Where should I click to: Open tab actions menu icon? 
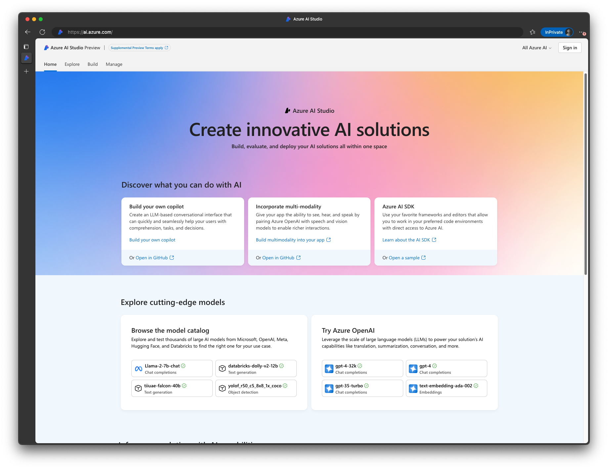pos(26,47)
